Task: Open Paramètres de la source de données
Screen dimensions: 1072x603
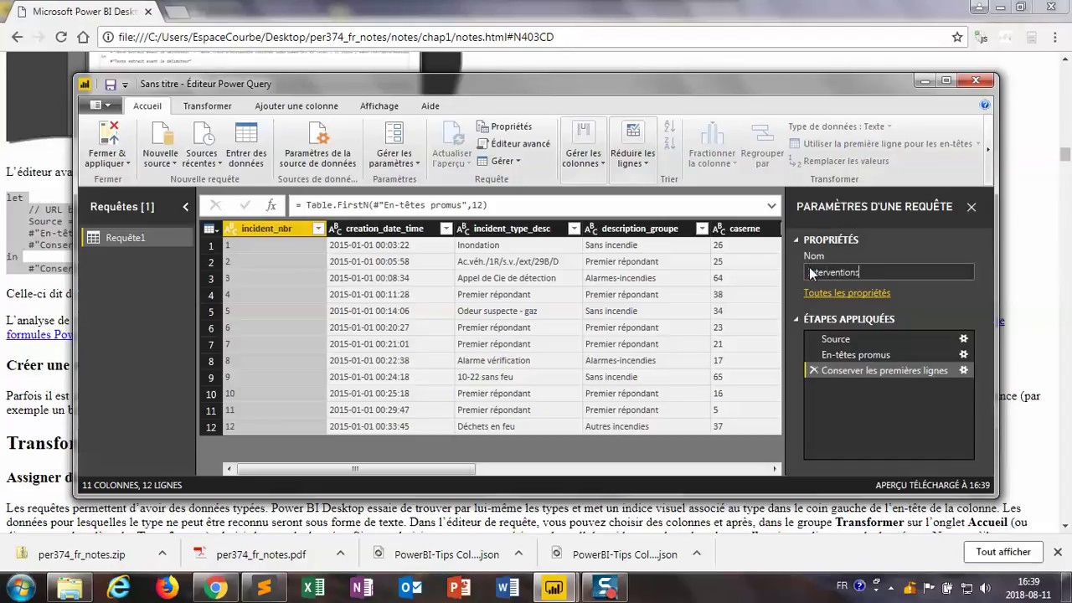Action: pos(317,144)
